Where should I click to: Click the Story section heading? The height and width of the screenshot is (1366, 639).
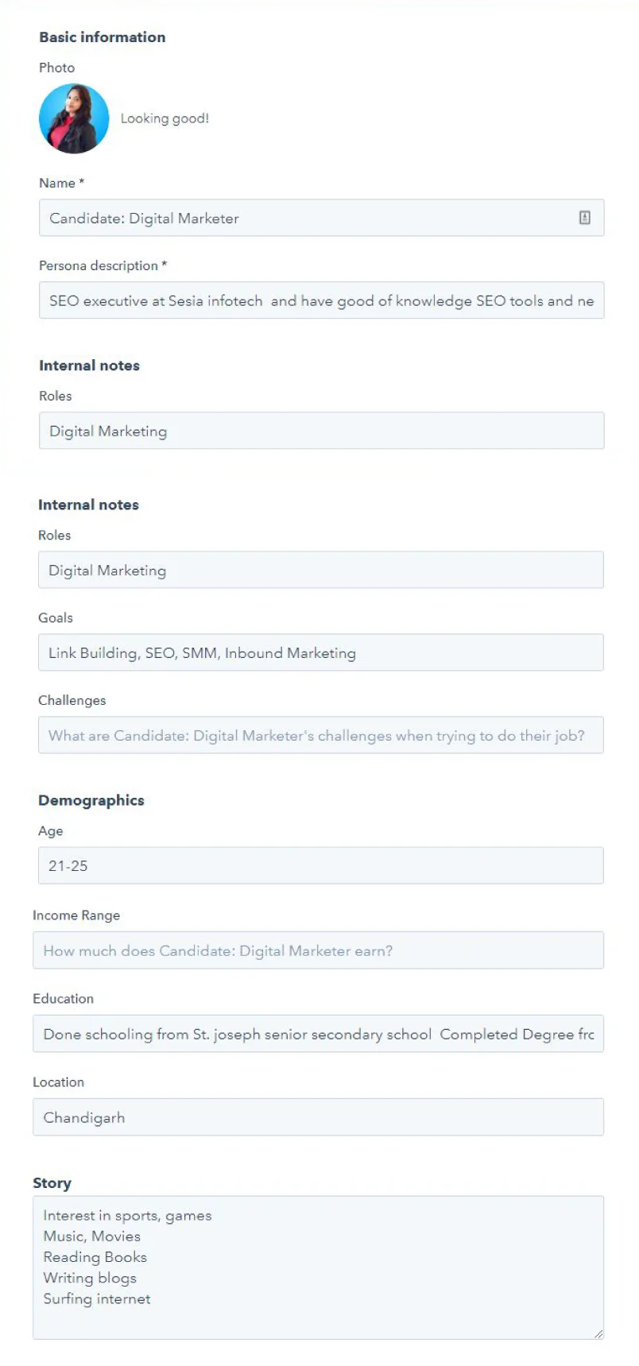(x=52, y=1182)
